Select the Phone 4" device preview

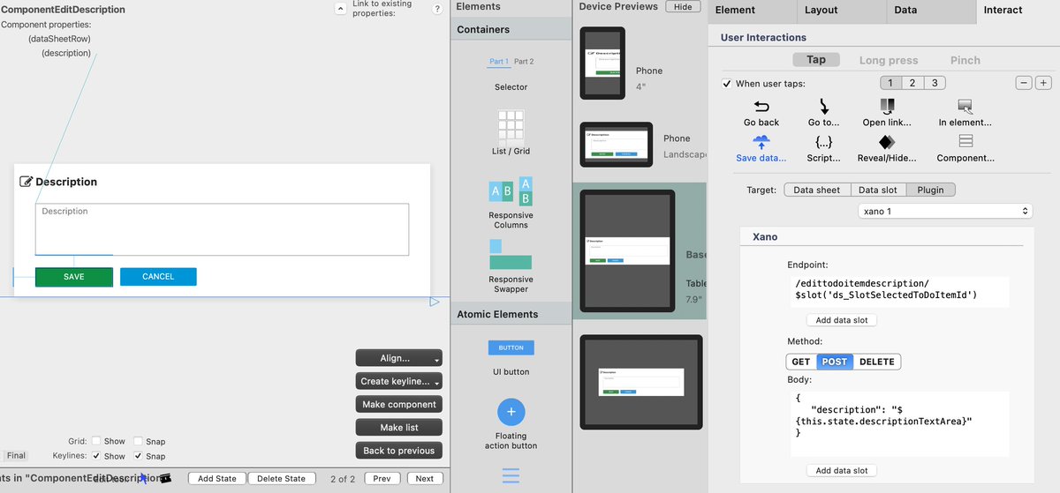tap(602, 63)
